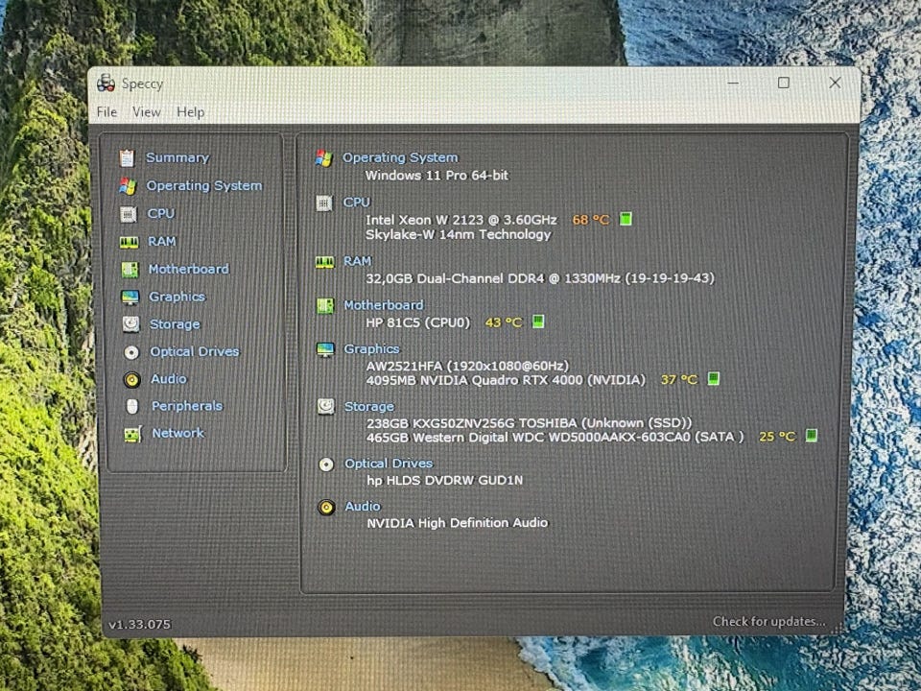Click the green temperature indicator next to 37 °C
The height and width of the screenshot is (691, 921).
713,378
